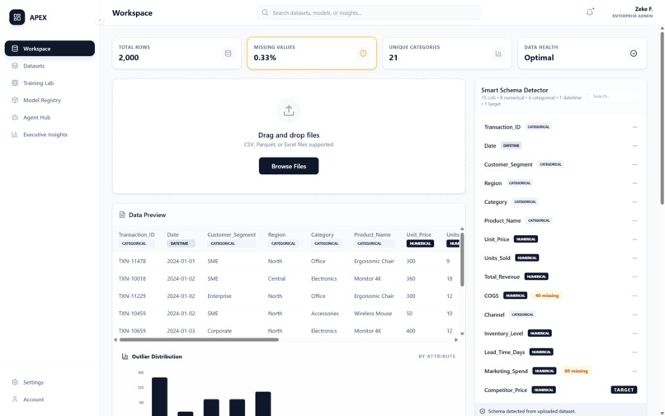This screenshot has width=665, height=416.
Task: Click the Unique Categories chart icon
Action: (x=498, y=54)
